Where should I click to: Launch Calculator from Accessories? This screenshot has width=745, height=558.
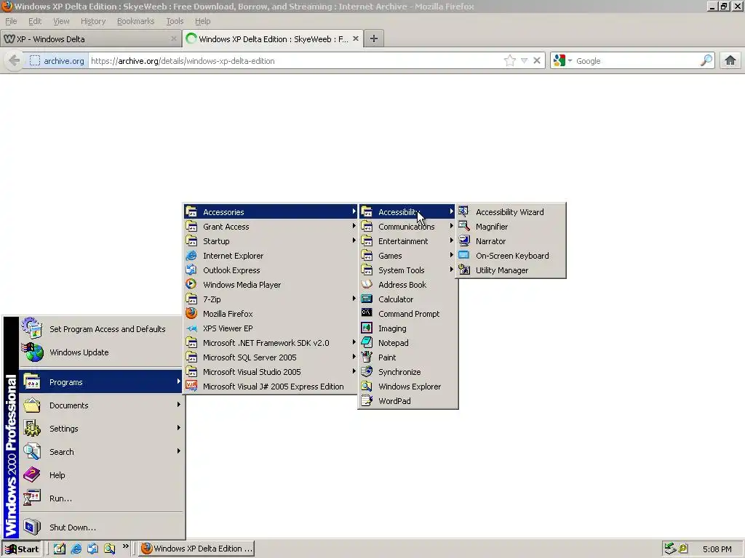tap(407, 299)
